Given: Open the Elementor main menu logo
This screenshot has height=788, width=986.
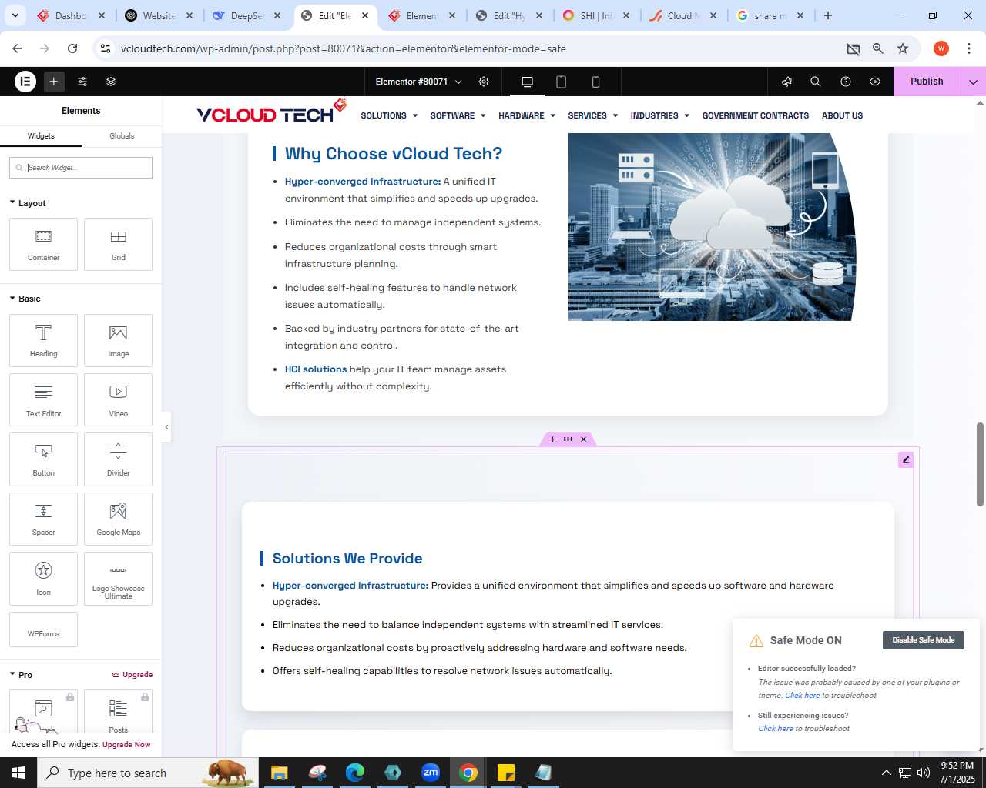Looking at the screenshot, I should click(x=25, y=82).
